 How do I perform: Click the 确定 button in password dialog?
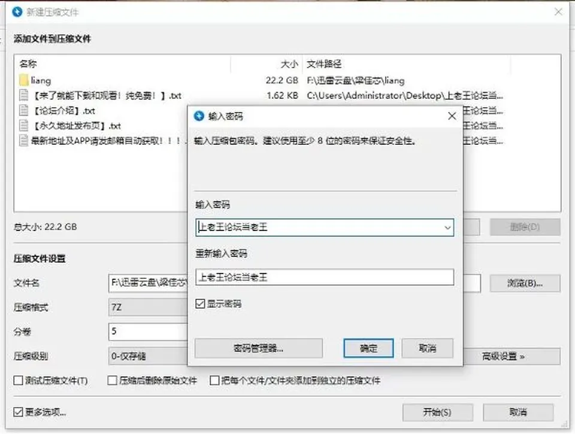[368, 348]
